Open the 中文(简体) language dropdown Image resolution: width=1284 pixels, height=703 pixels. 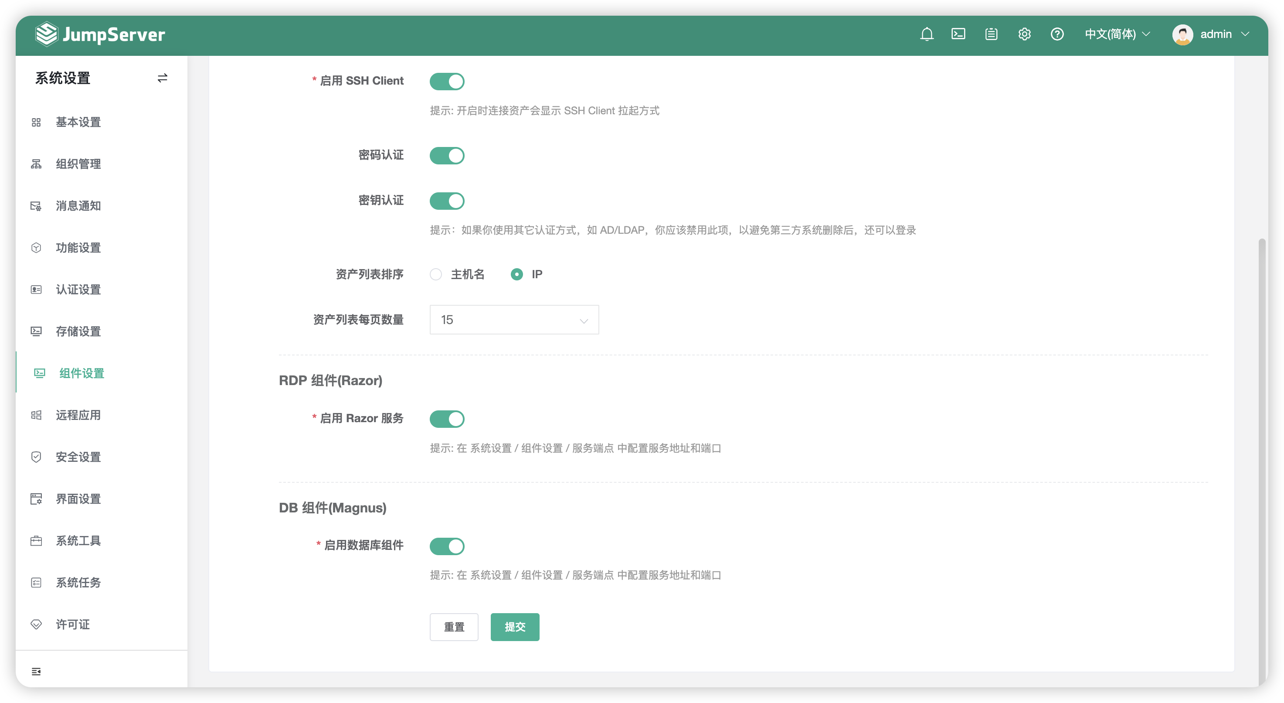point(1117,34)
